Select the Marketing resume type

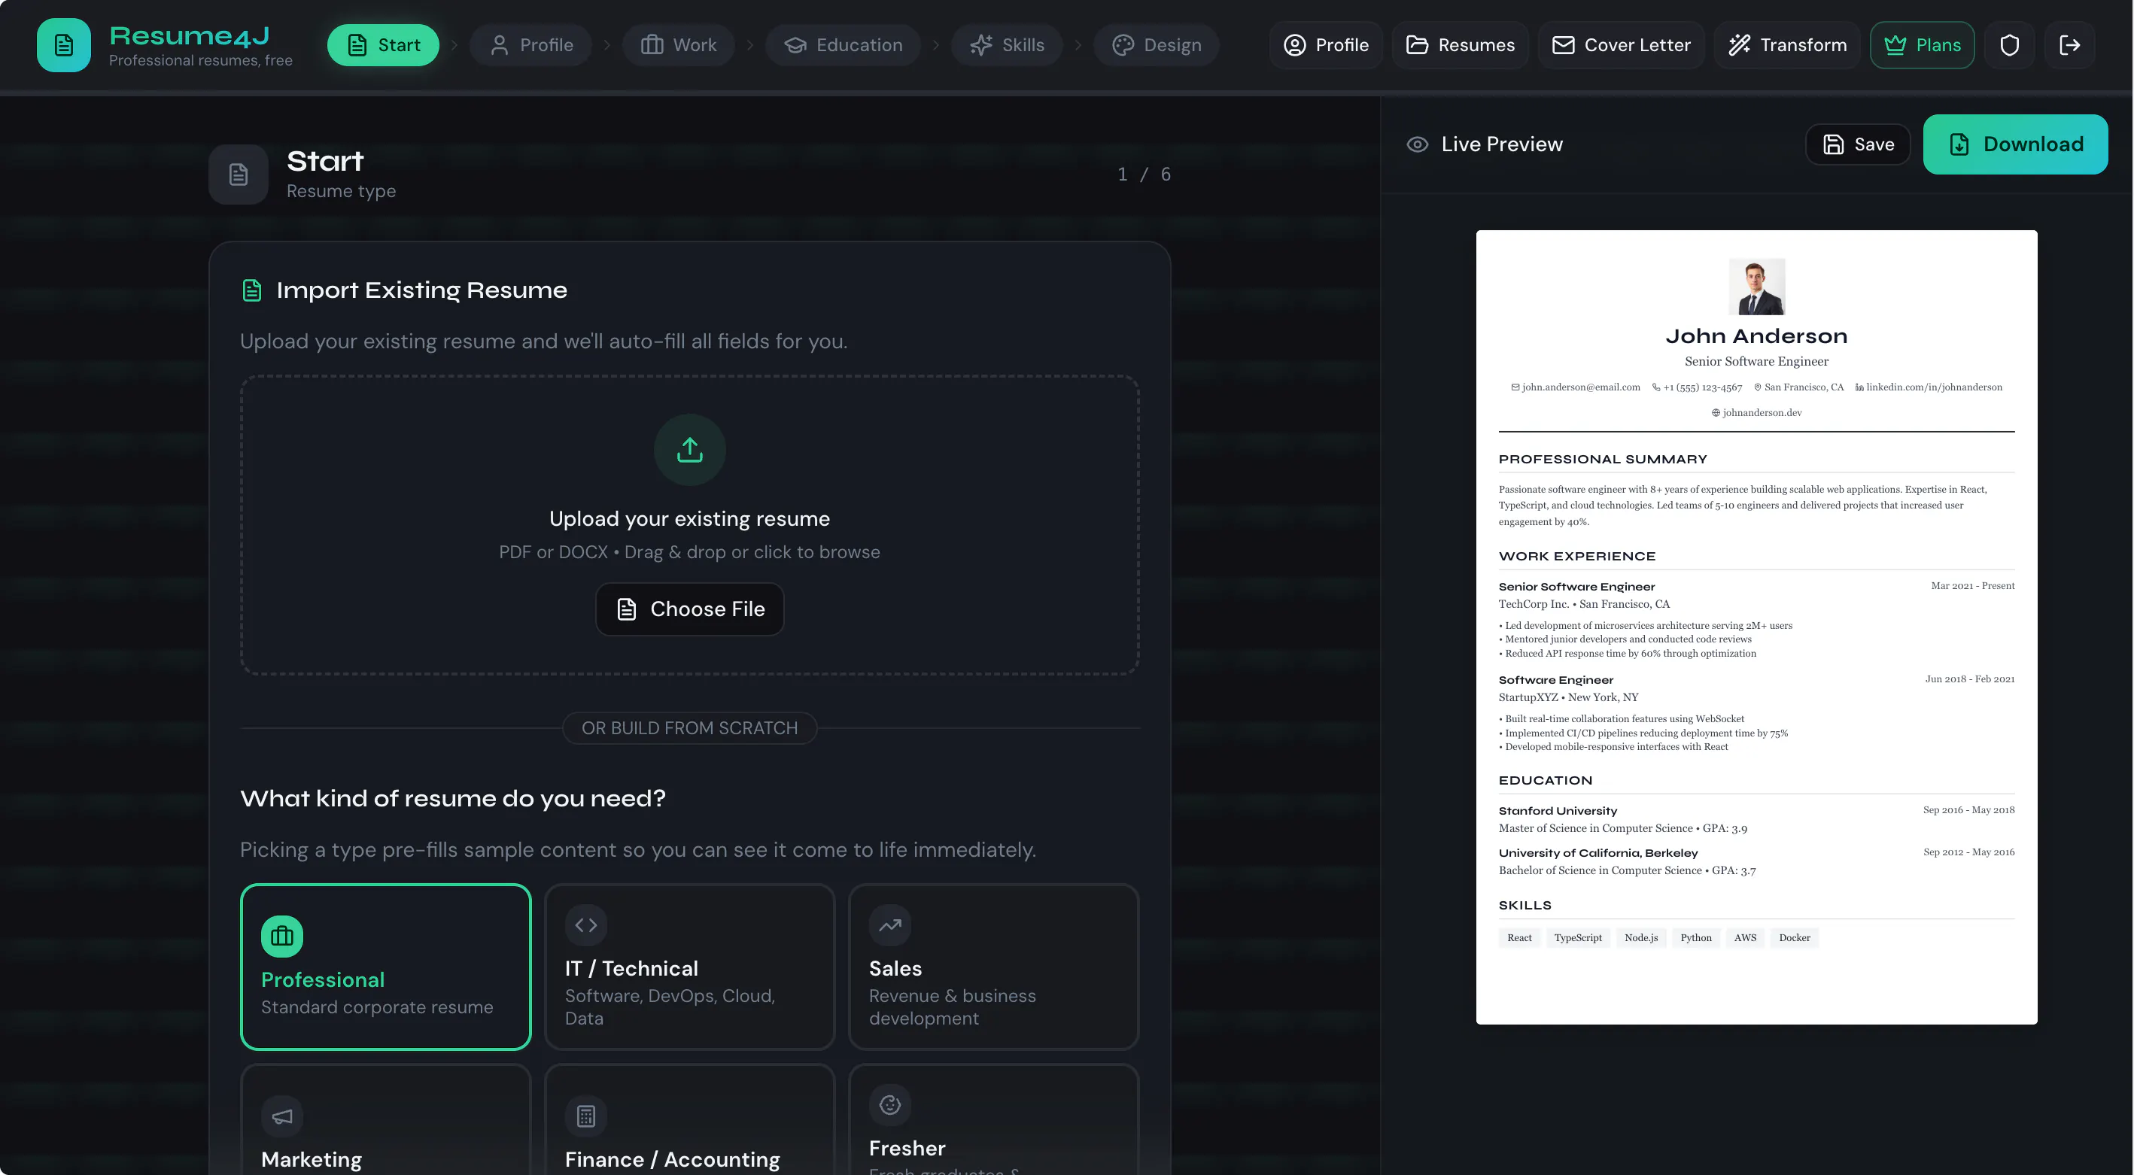pos(385,1119)
